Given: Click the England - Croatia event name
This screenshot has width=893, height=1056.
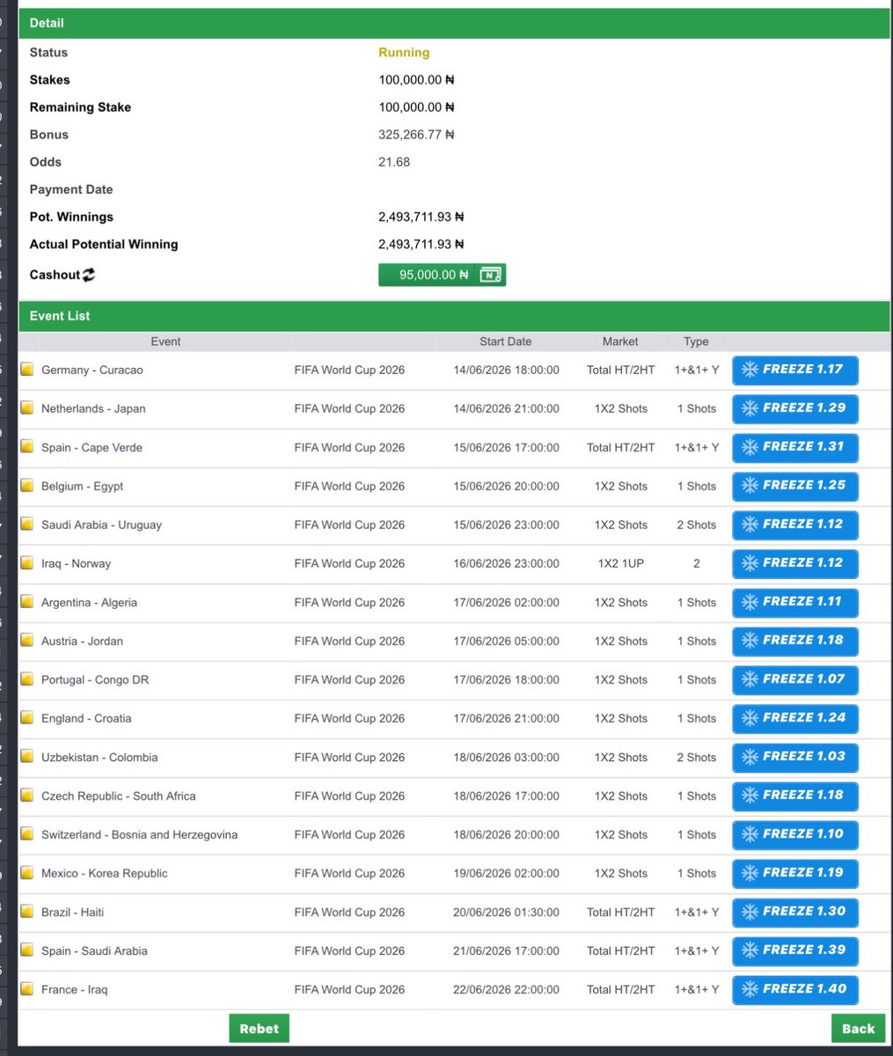Looking at the screenshot, I should click(86, 718).
